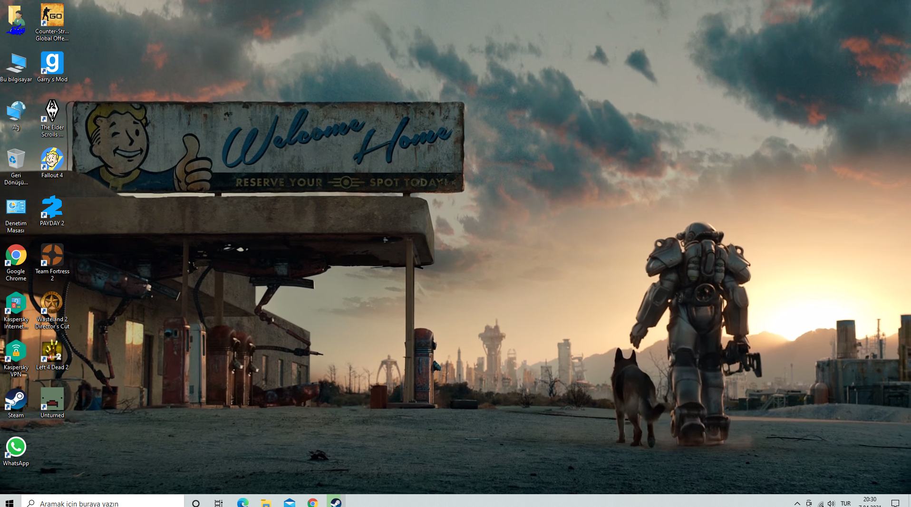Click the TUR input language indicator

coord(845,503)
